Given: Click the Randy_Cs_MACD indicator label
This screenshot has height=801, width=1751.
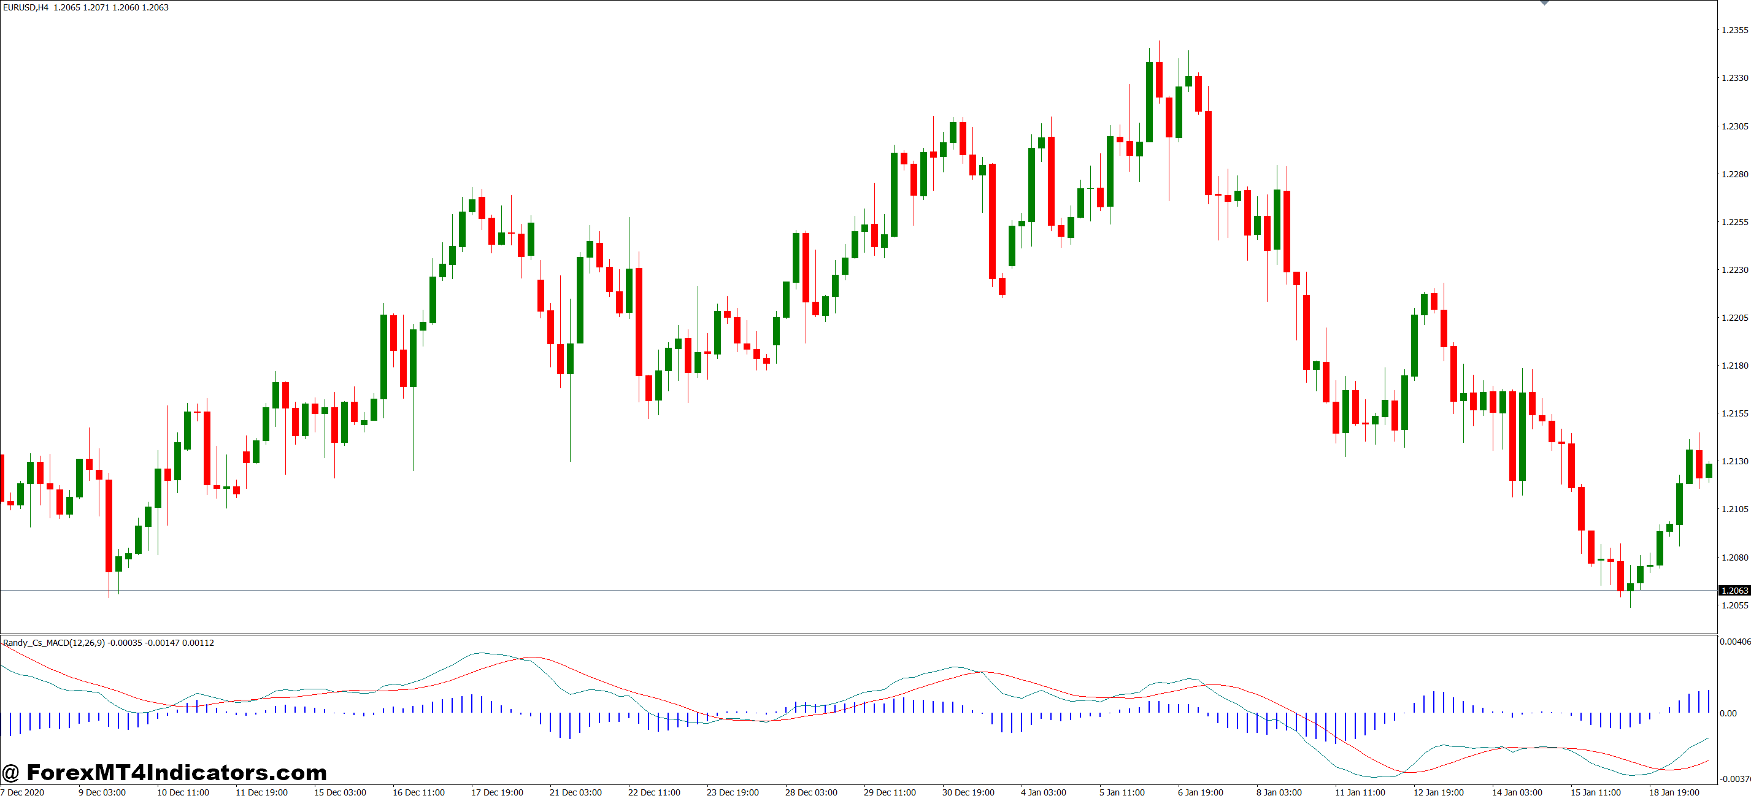Looking at the screenshot, I should click(x=51, y=643).
